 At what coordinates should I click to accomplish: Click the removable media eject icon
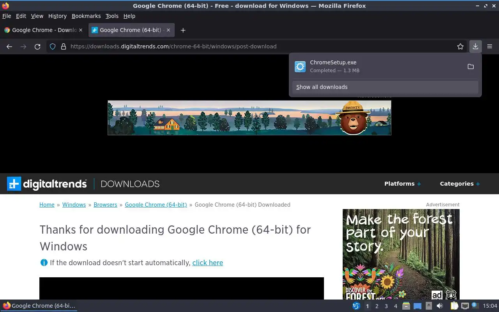pyautogui.click(x=428, y=306)
